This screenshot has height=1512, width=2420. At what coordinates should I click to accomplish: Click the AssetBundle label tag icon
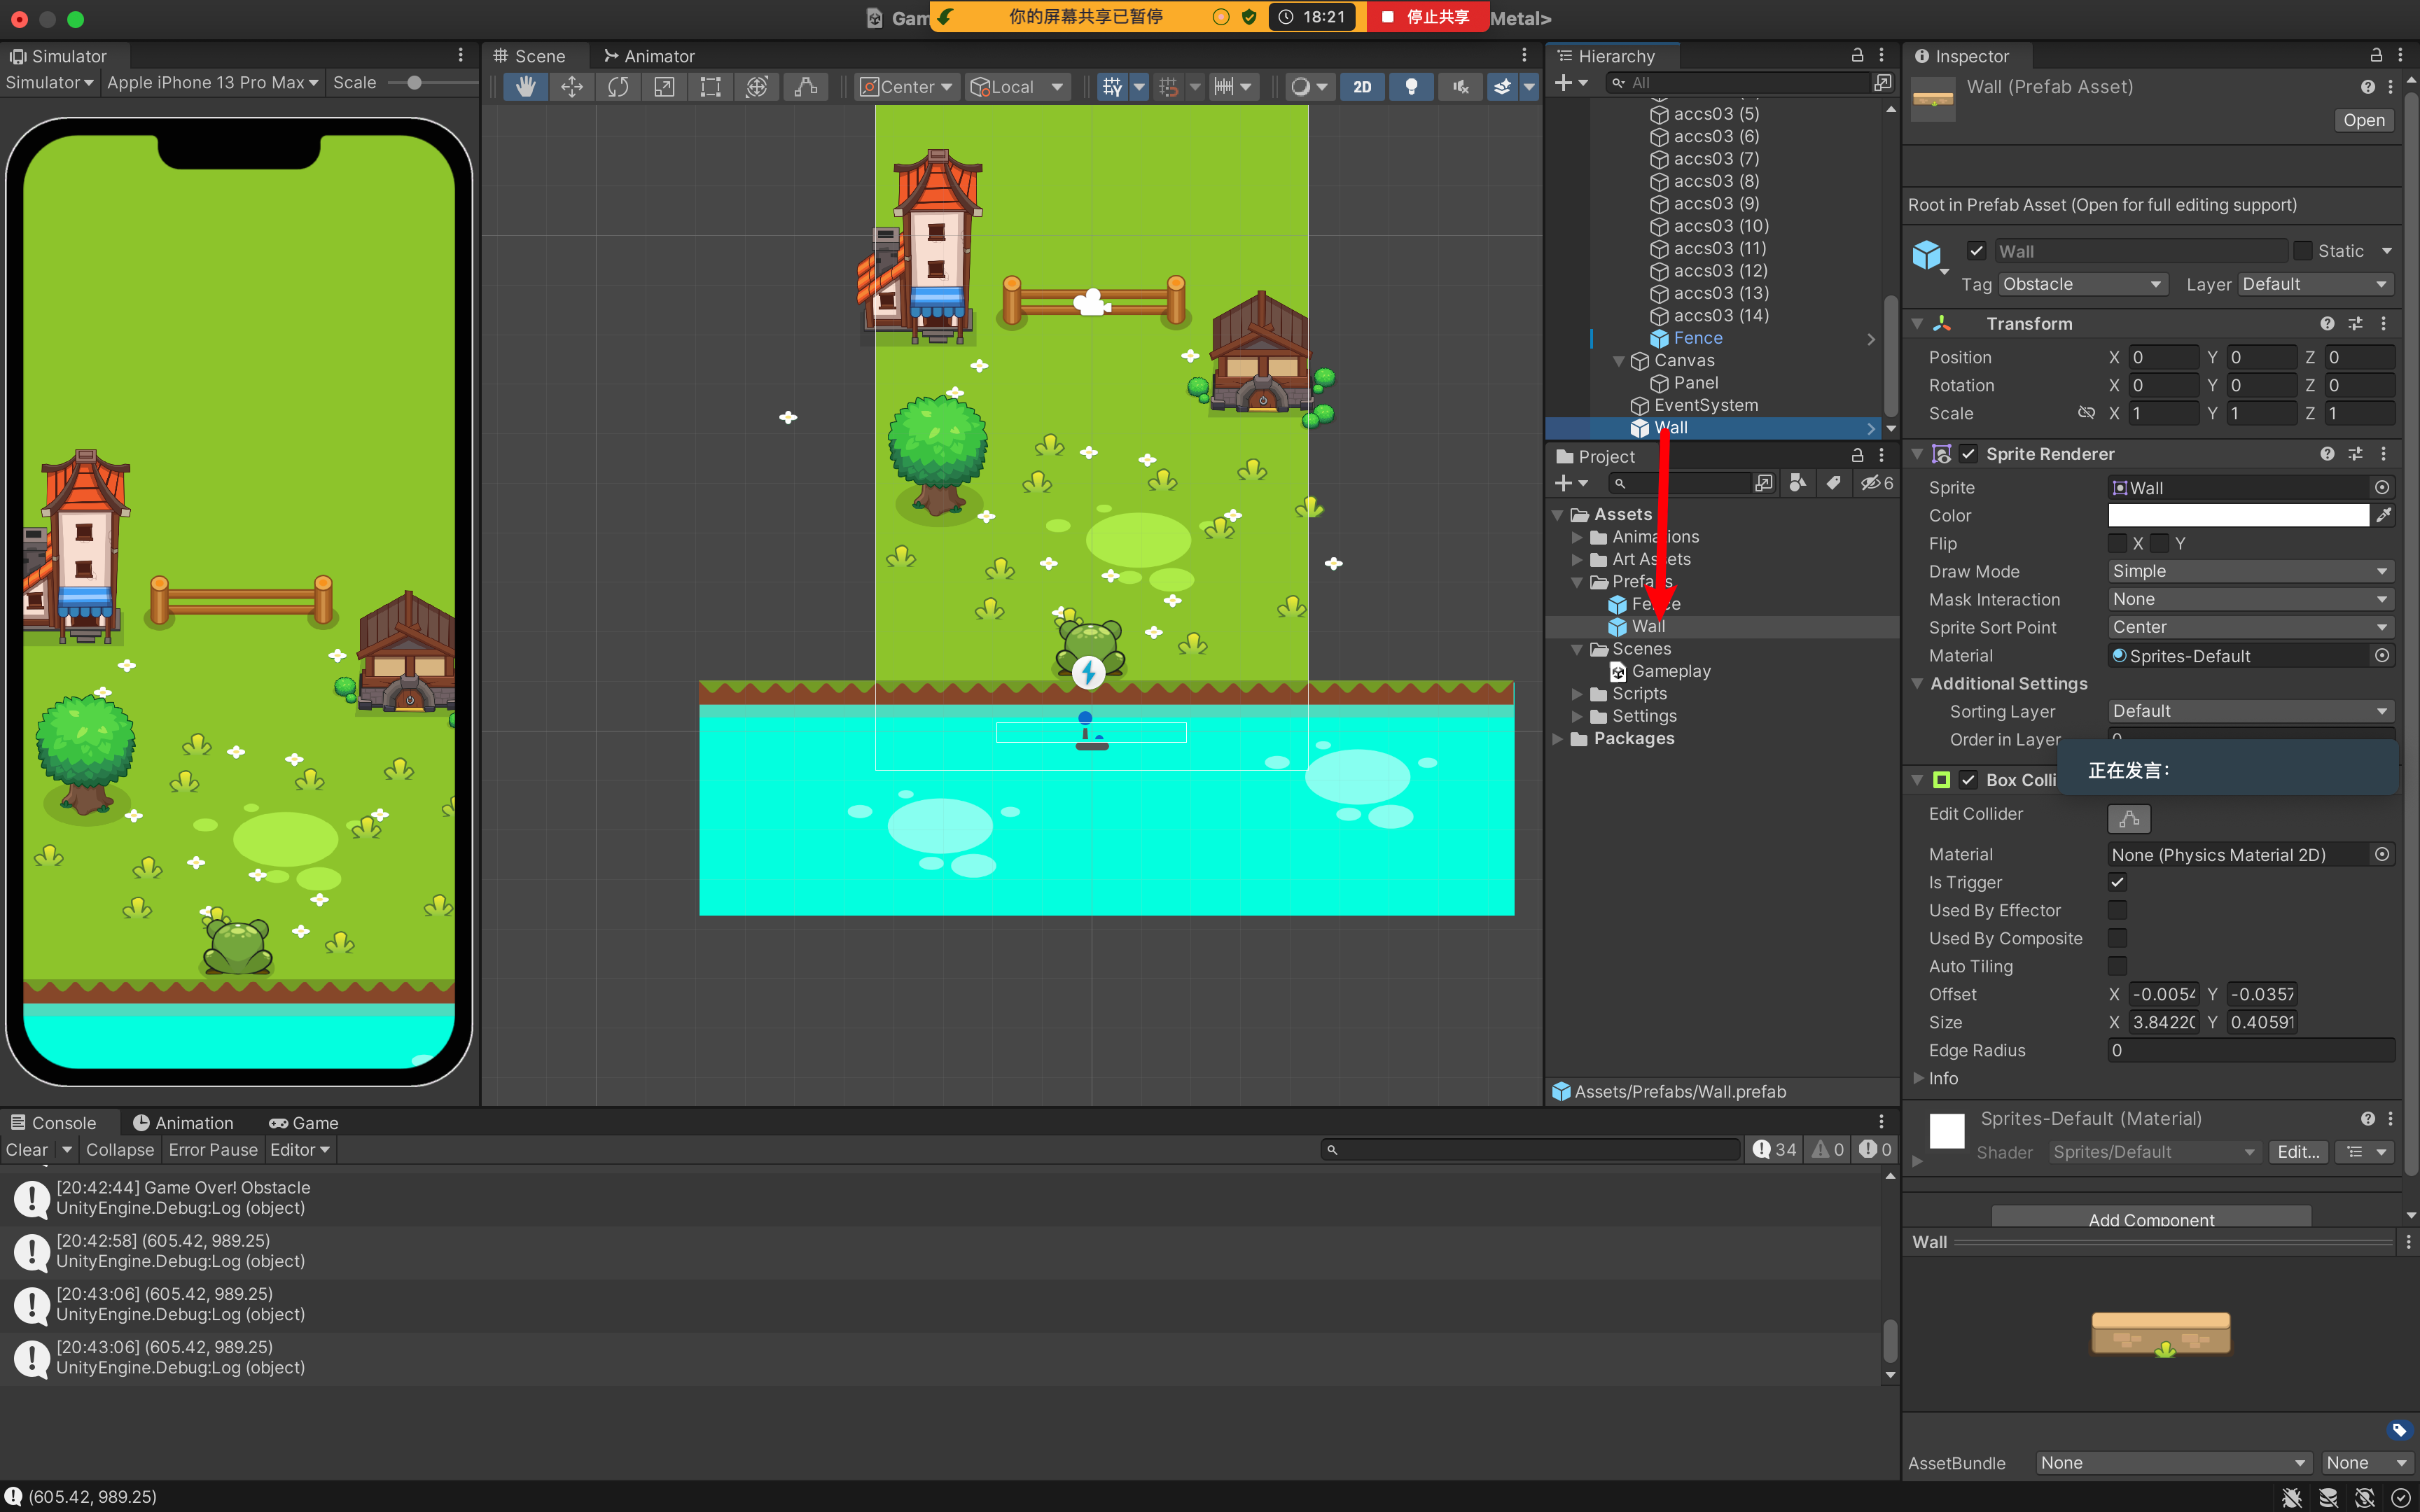click(x=2398, y=1430)
